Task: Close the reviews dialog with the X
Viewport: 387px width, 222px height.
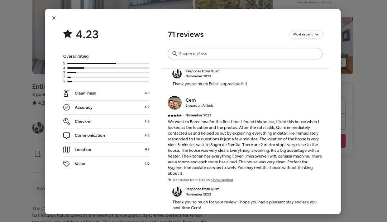Action: tap(54, 18)
